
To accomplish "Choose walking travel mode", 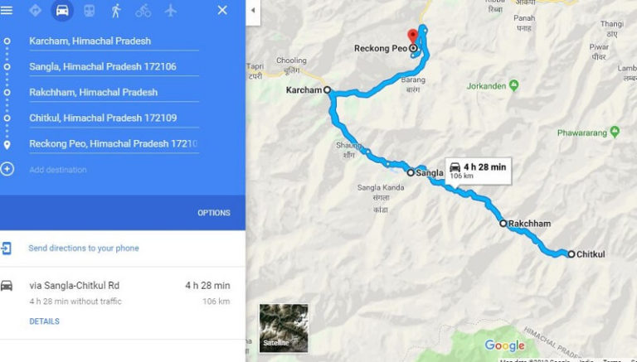I will click(x=116, y=11).
